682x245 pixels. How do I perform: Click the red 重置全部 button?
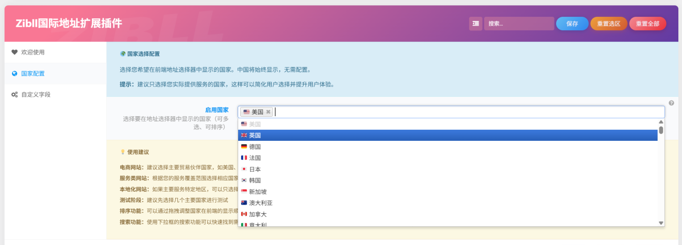point(647,24)
